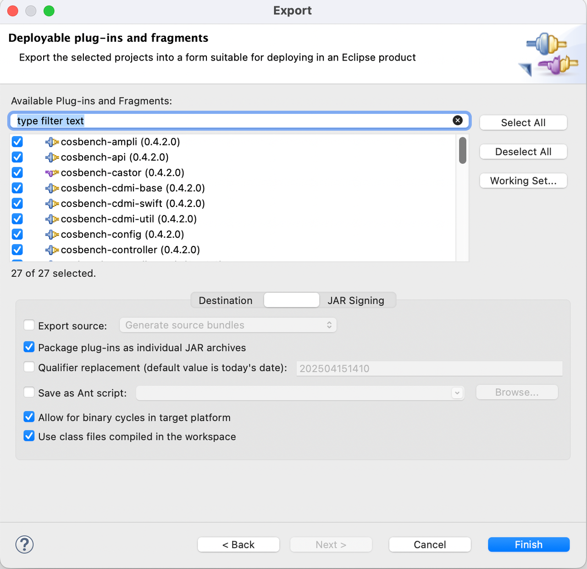This screenshot has height=569, width=587.
Task: Click the qualifier value field 202504151410
Action: click(x=429, y=368)
